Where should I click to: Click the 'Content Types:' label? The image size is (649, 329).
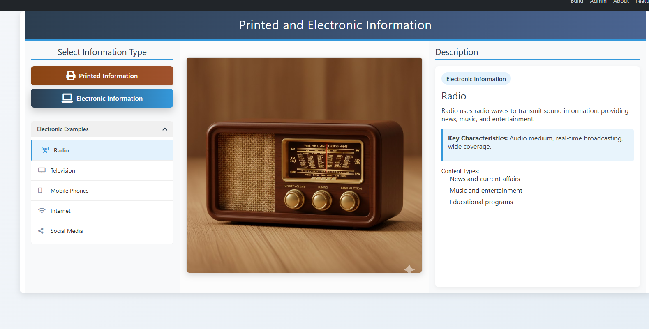pyautogui.click(x=460, y=171)
